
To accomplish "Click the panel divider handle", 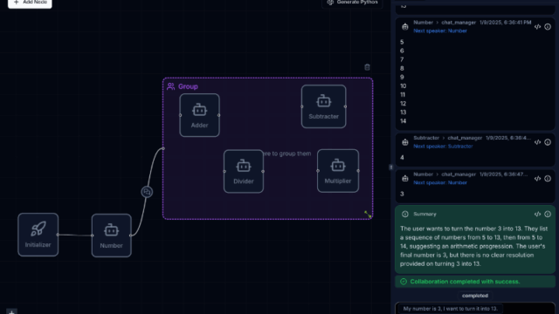I will pos(390,167).
